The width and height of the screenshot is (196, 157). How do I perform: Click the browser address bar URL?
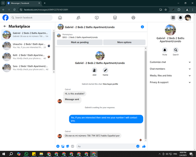(x=46, y=10)
